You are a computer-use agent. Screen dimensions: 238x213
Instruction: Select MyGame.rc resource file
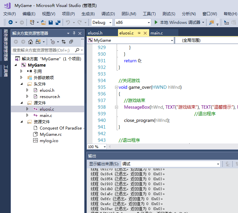point(51,134)
